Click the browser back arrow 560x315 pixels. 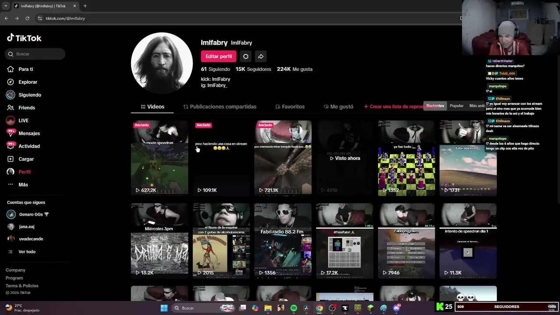[x=6, y=18]
